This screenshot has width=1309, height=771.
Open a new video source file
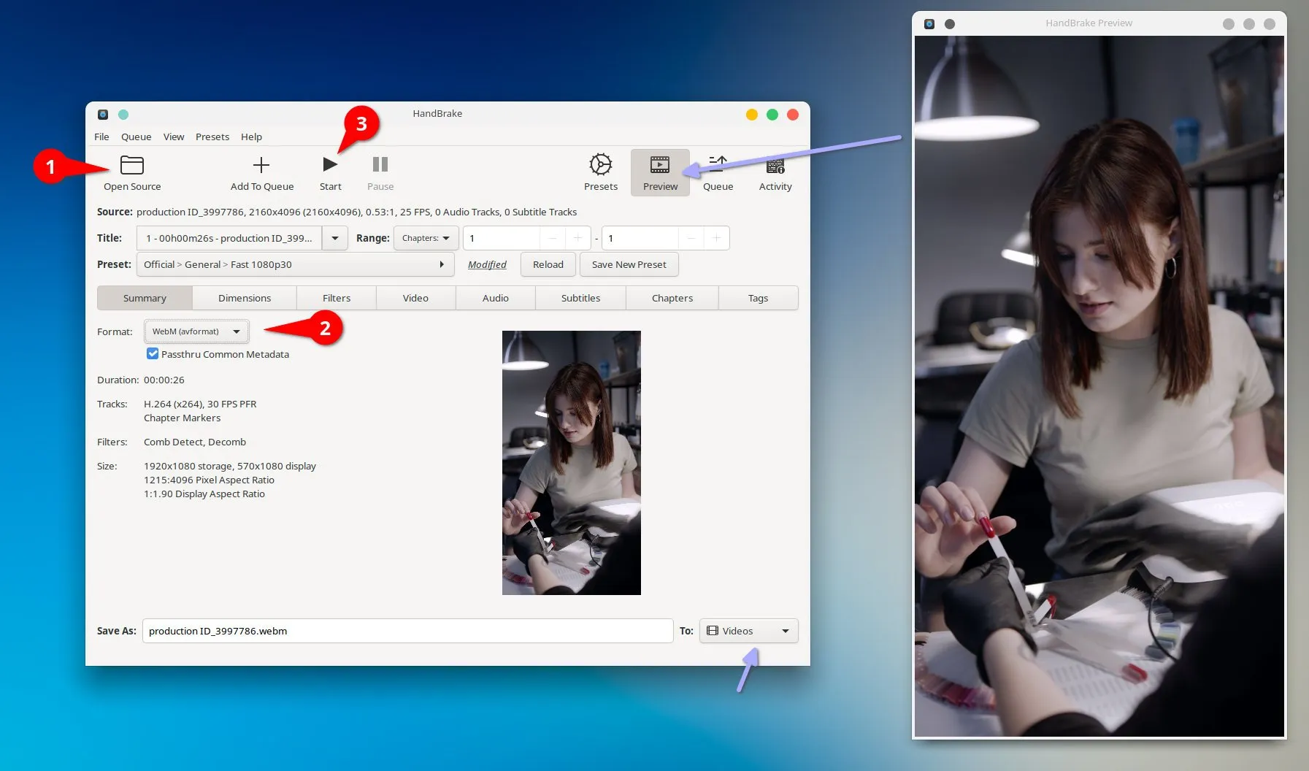tap(131, 172)
